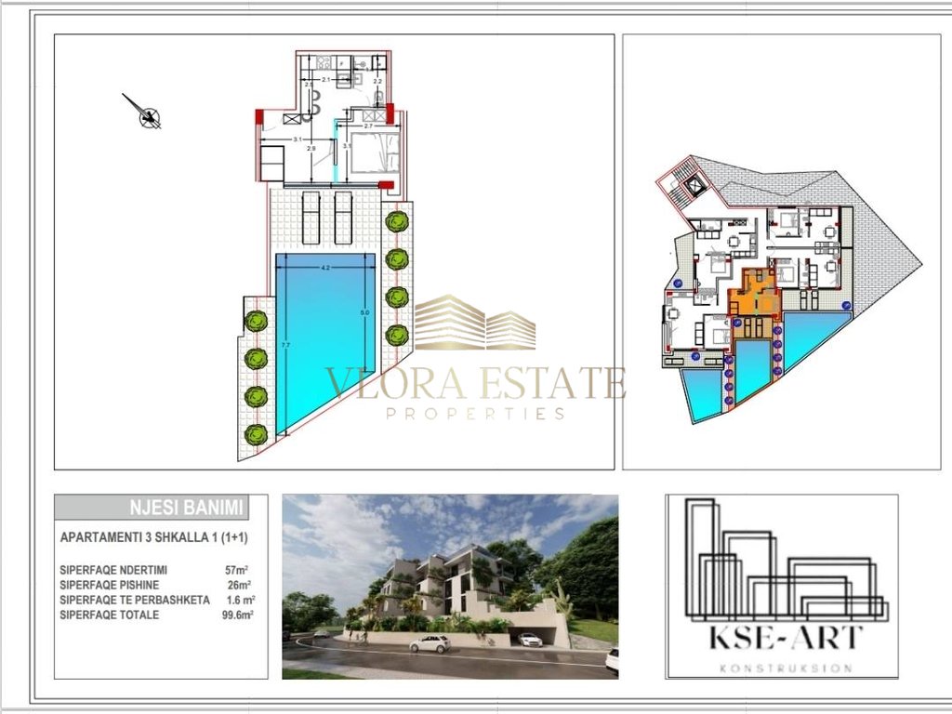Click the bottom tree left of the pool
This screenshot has width=952, height=714.
click(x=256, y=433)
